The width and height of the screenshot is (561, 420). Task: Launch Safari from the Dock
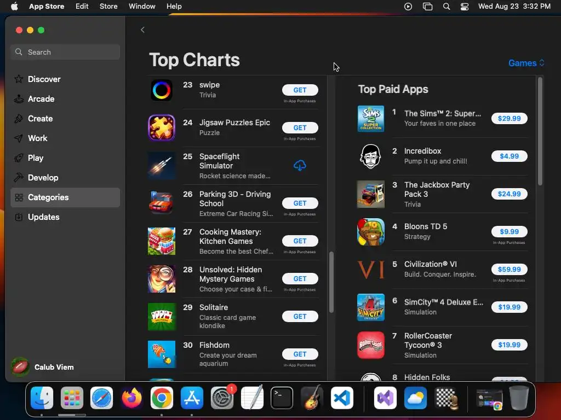(x=101, y=398)
